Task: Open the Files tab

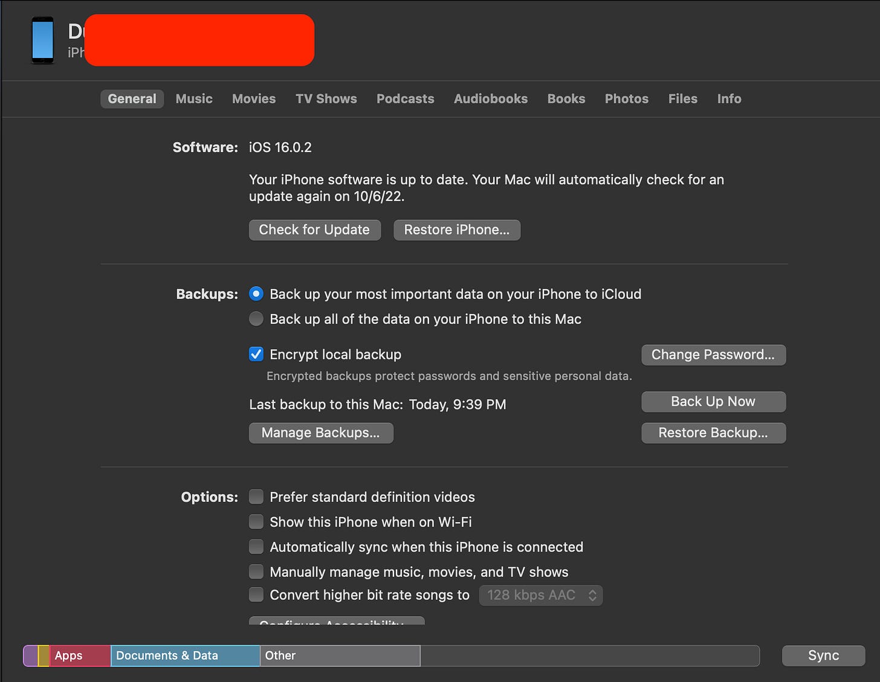Action: point(683,98)
